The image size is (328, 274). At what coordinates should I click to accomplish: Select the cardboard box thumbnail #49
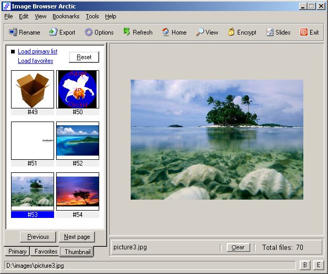[x=33, y=89]
